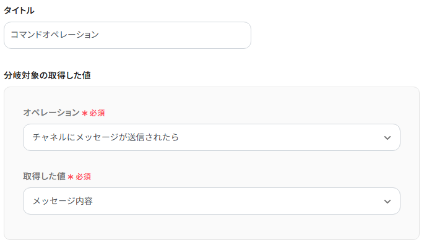Click the 分岐対象の取得した値 section heading
Image resolution: width=424 pixels, height=248 pixels.
(48, 75)
